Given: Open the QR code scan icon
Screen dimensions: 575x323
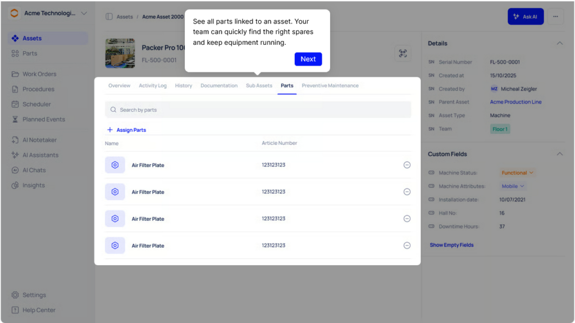Looking at the screenshot, I should (403, 53).
